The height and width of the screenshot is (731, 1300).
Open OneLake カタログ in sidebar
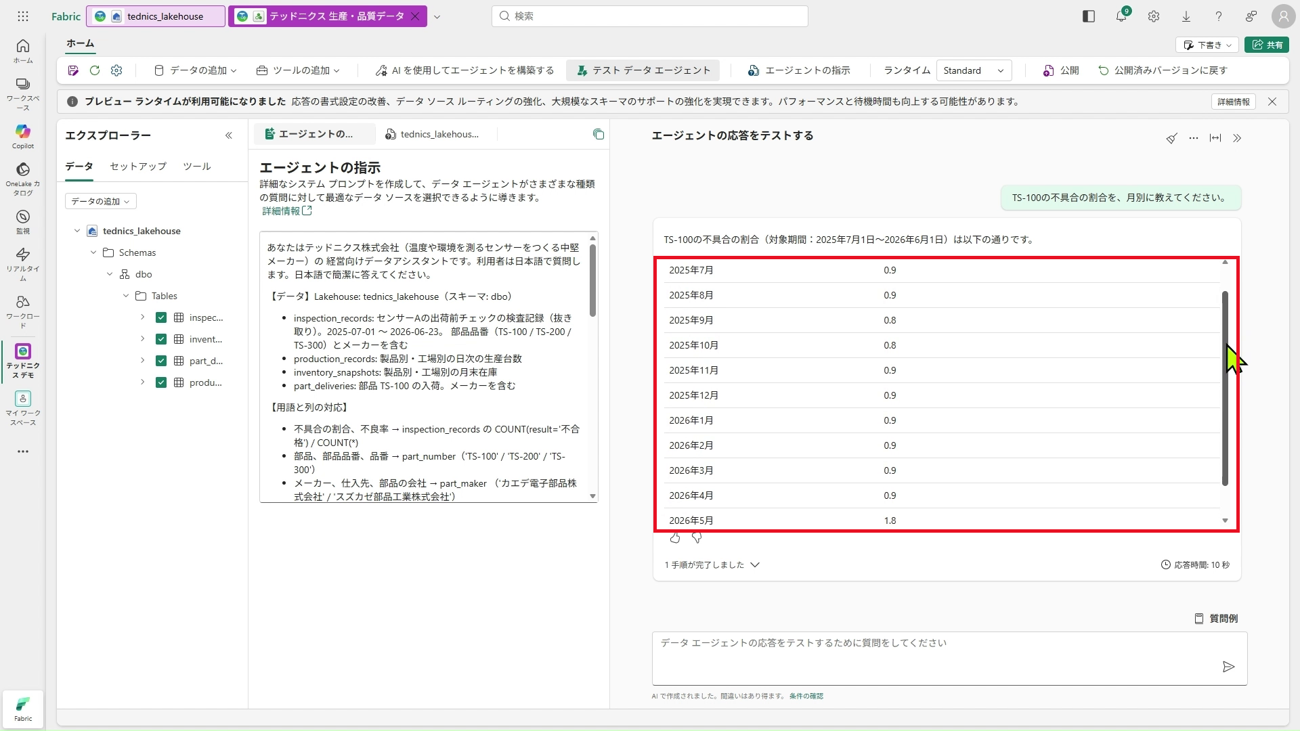pyautogui.click(x=23, y=179)
